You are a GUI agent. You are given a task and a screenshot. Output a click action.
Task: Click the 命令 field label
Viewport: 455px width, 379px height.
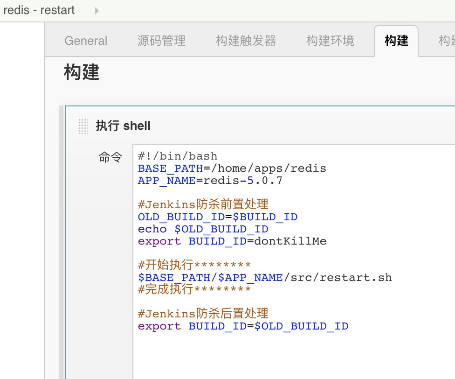tap(110, 157)
